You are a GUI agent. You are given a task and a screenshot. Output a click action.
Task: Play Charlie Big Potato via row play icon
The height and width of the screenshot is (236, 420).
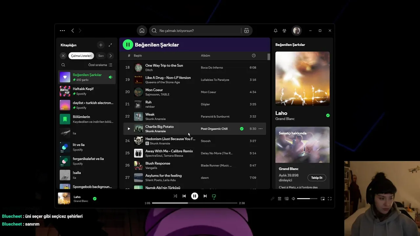point(129,129)
